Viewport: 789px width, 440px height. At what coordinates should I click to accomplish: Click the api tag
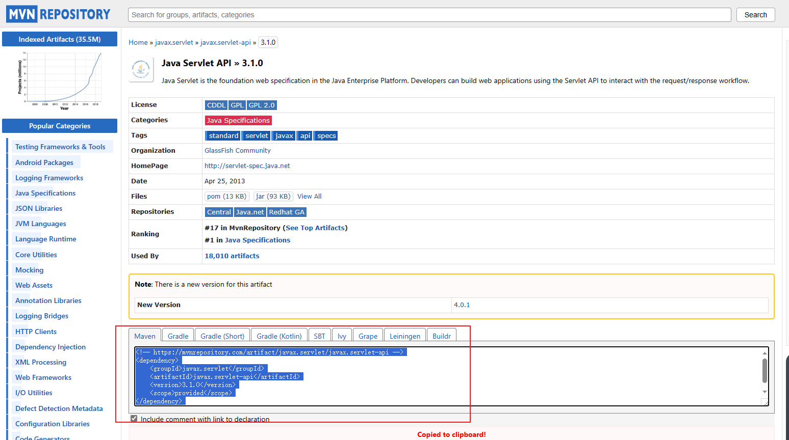click(x=305, y=135)
